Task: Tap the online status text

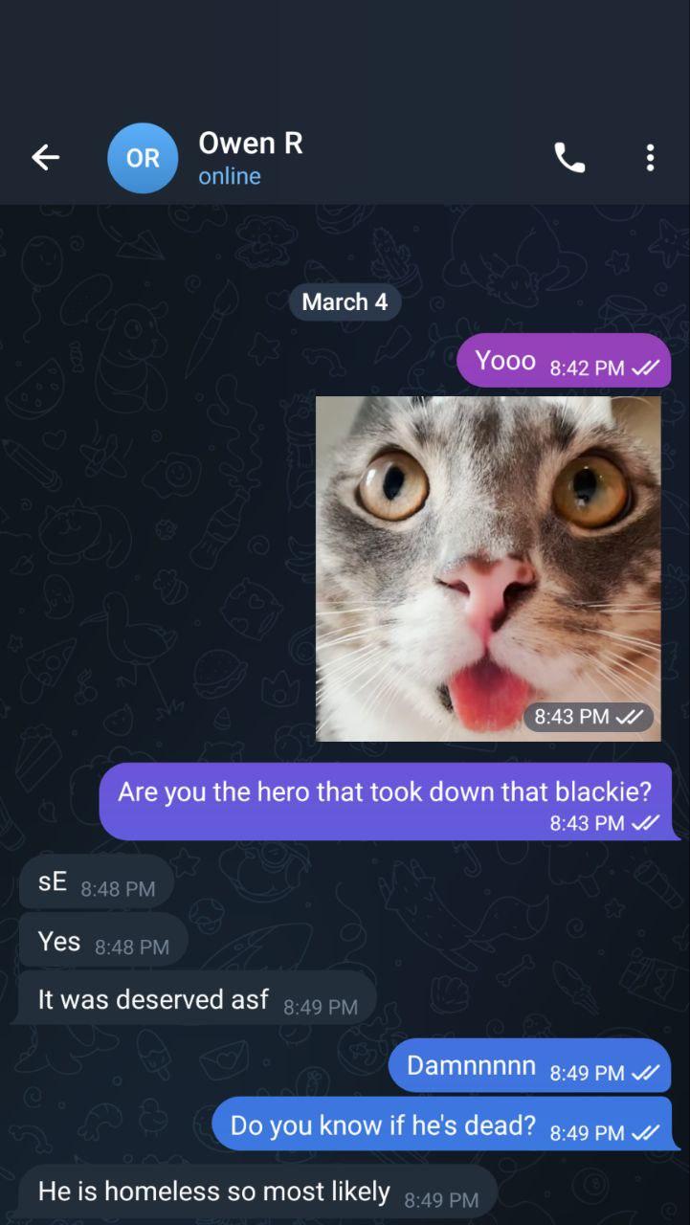Action: click(230, 176)
